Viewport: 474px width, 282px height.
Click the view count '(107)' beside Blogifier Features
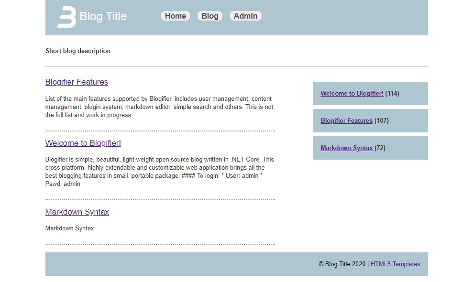[381, 120]
